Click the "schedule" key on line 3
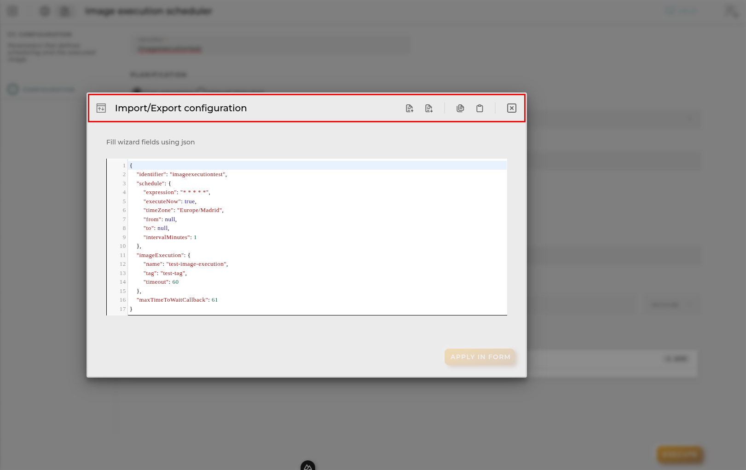The image size is (746, 470). click(x=150, y=183)
